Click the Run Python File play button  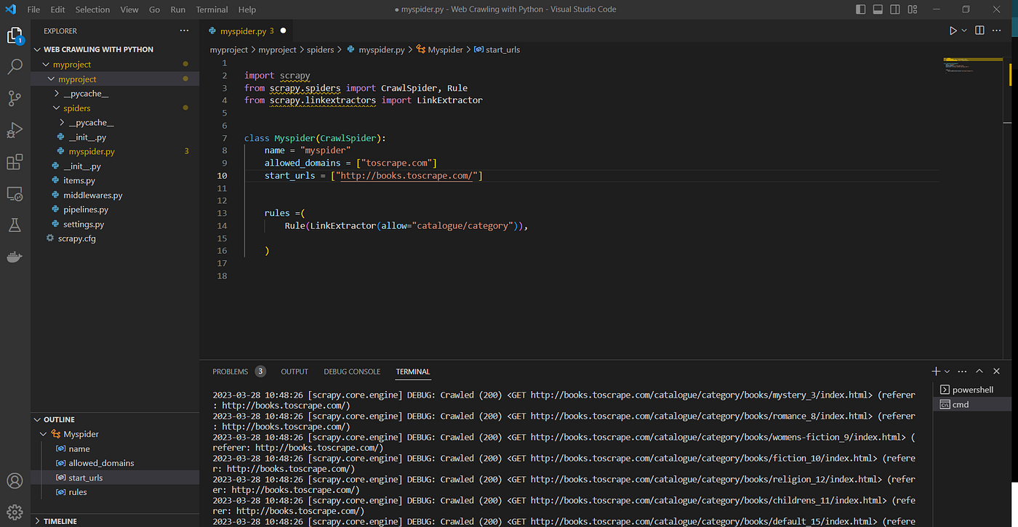953,31
